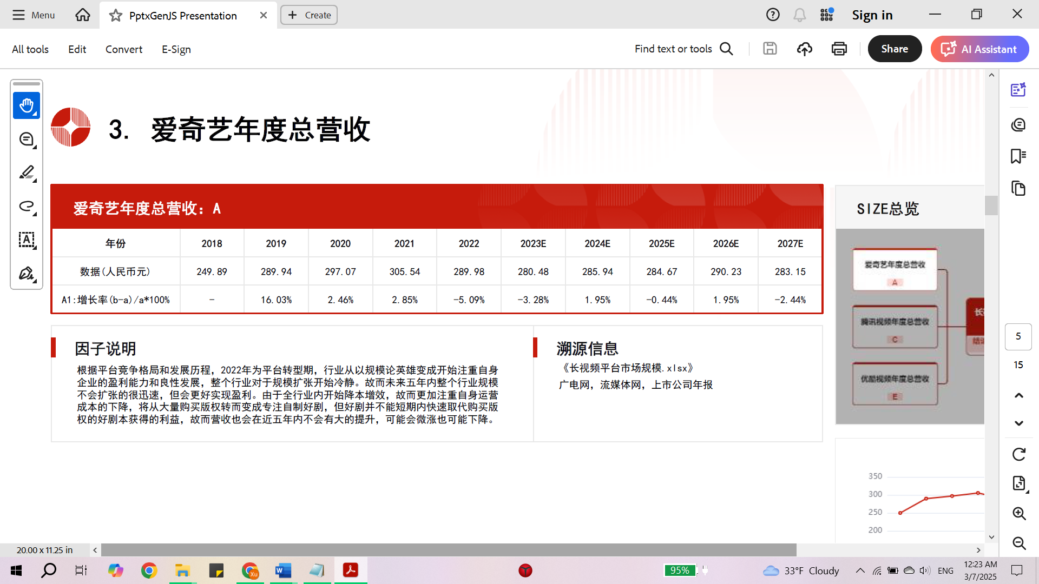Open the Add comment tool
1039x584 pixels.
27,140
